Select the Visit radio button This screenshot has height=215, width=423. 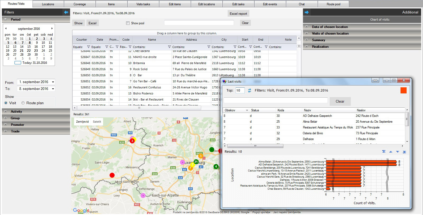6,103
